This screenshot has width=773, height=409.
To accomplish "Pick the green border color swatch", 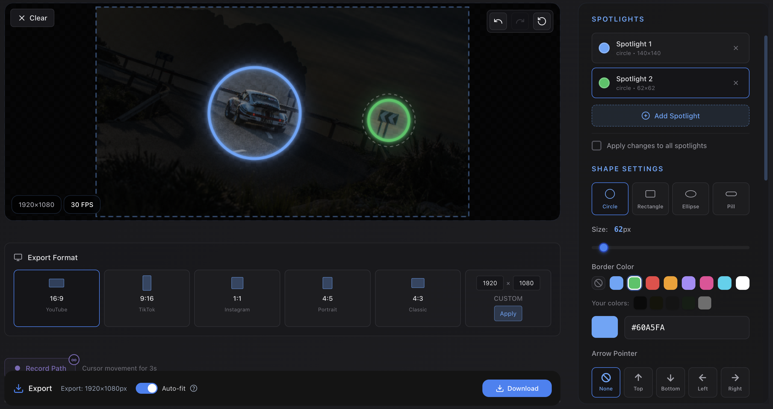I will click(634, 282).
